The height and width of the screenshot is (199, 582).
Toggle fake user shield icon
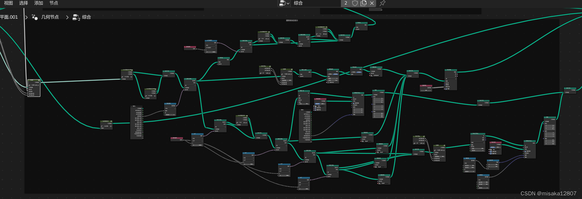tap(355, 3)
